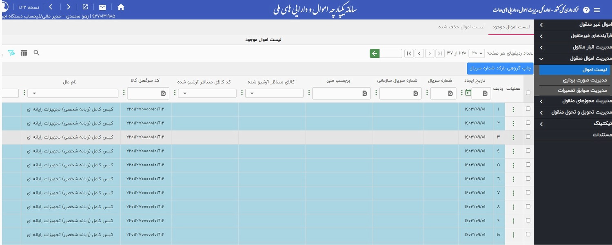
Task: Click the green go-to-page arrow button
Action: 375,53
